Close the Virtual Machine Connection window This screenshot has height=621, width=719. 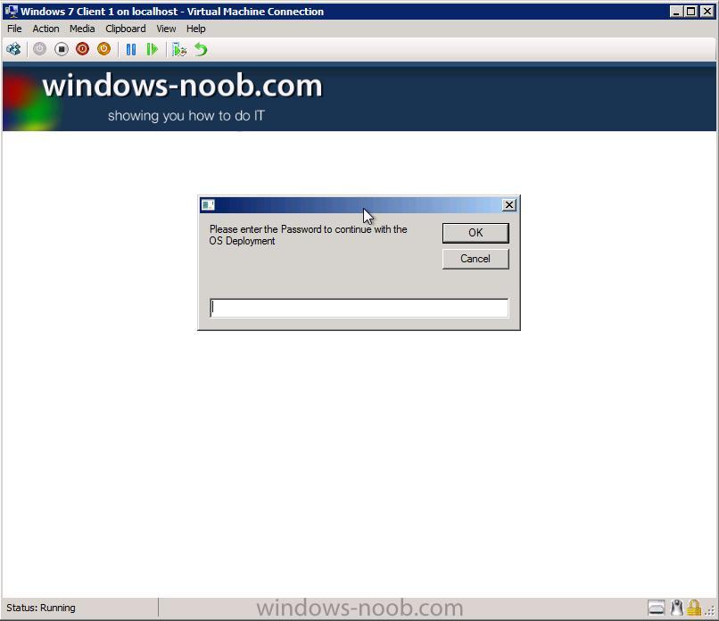(707, 11)
